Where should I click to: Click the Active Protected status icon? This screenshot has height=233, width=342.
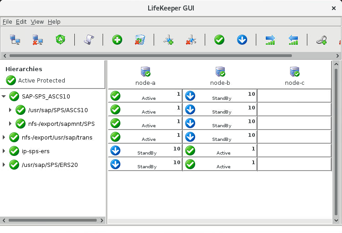(x=11, y=80)
